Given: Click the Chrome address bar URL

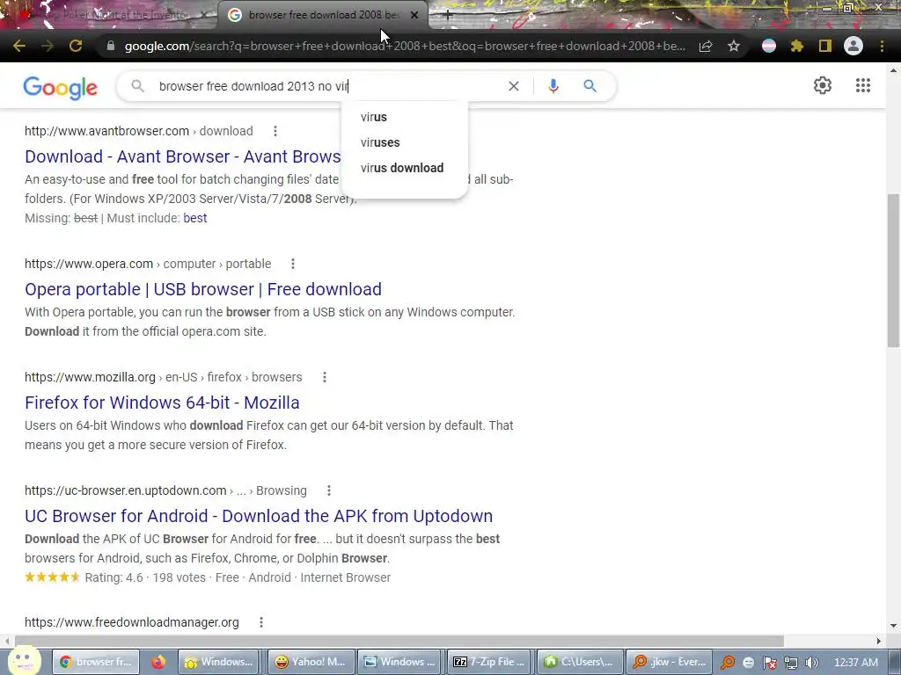Looking at the screenshot, I should click(x=405, y=46).
